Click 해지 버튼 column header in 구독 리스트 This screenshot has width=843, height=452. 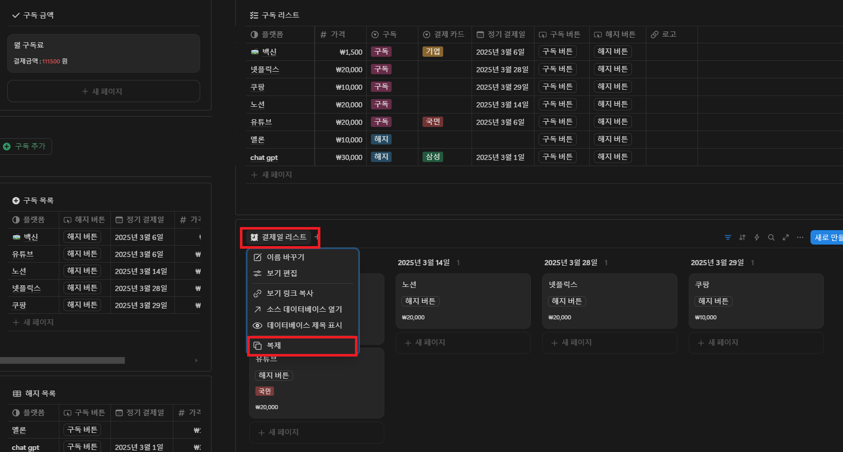pyautogui.click(x=618, y=35)
